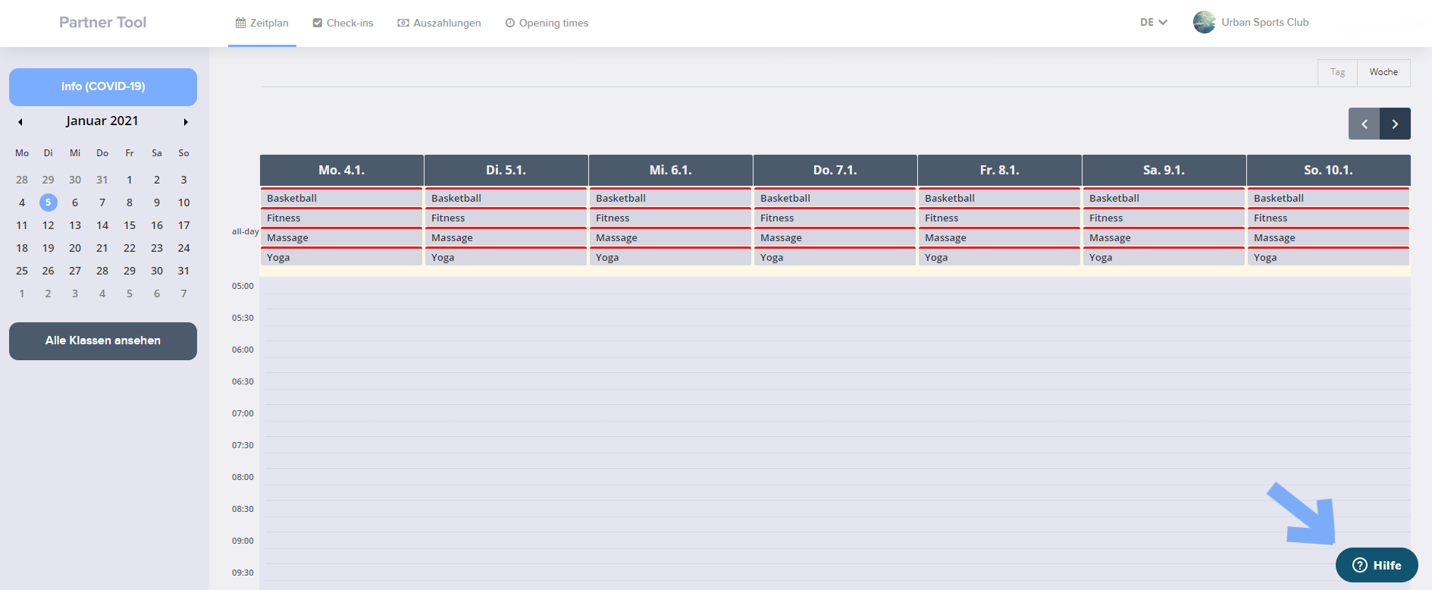Select January 21 in the mini calendar
This screenshot has width=1432, height=590.
click(x=102, y=248)
